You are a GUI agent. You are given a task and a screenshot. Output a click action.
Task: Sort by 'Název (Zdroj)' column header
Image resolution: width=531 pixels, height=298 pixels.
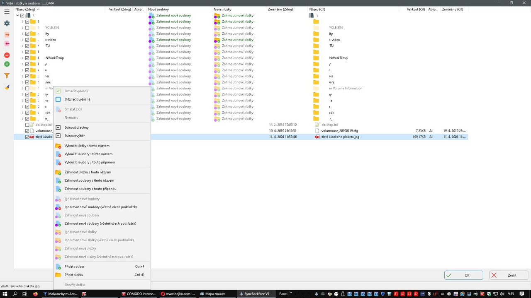tap(60, 9)
